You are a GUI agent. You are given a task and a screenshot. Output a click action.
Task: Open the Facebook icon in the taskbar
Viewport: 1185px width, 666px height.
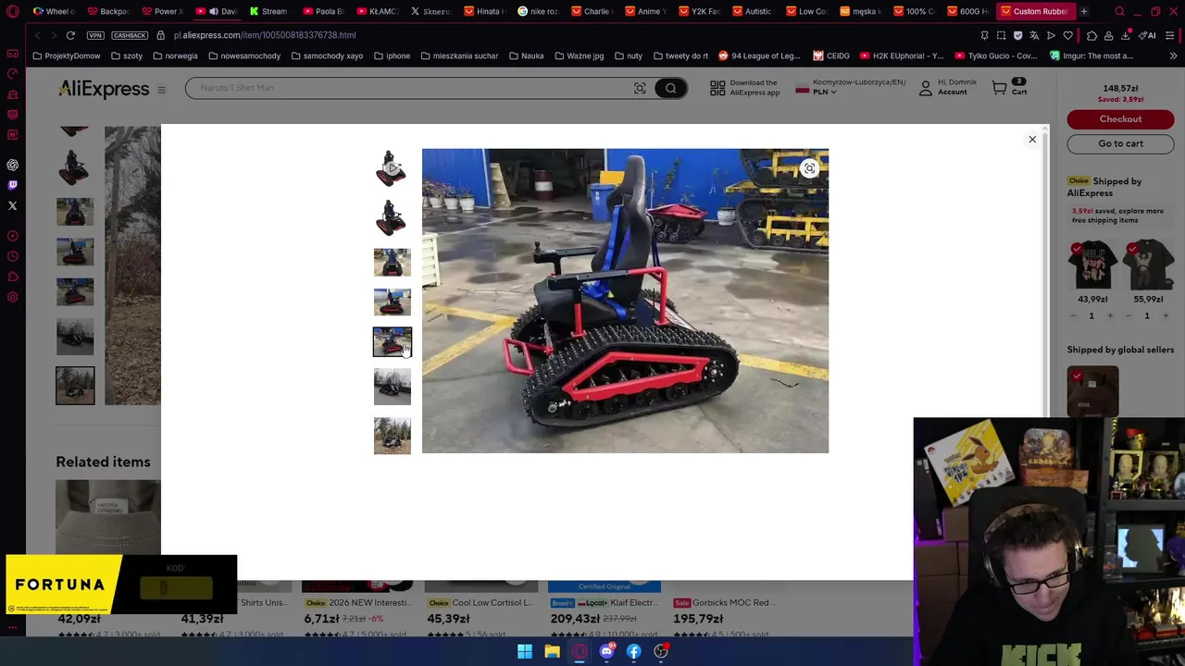coord(634,652)
